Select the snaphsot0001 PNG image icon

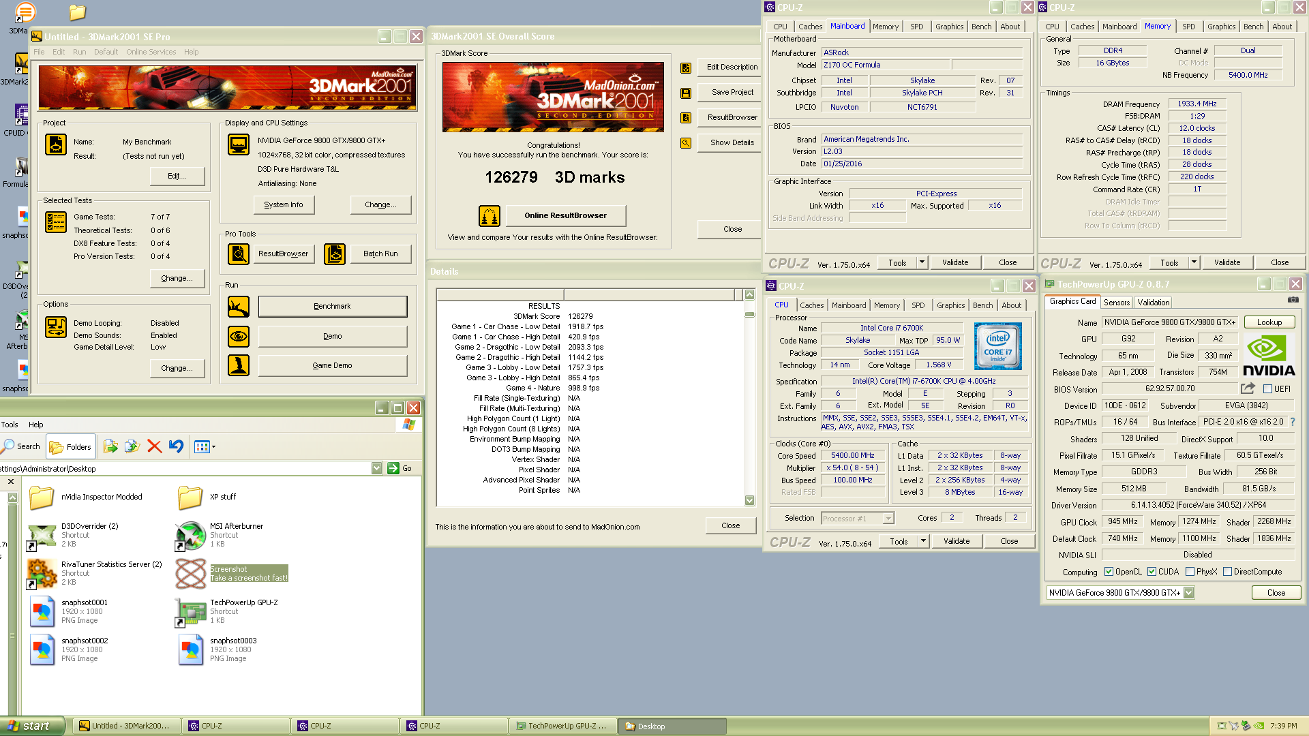[42, 612]
